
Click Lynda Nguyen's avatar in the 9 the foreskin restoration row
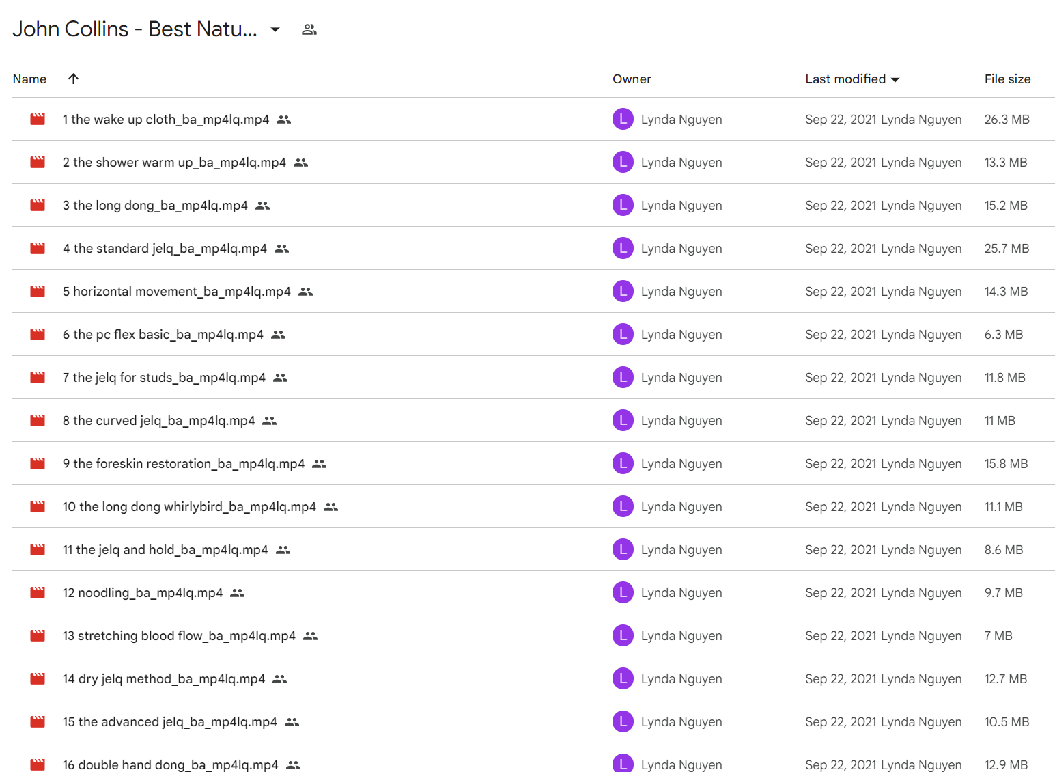coord(623,463)
